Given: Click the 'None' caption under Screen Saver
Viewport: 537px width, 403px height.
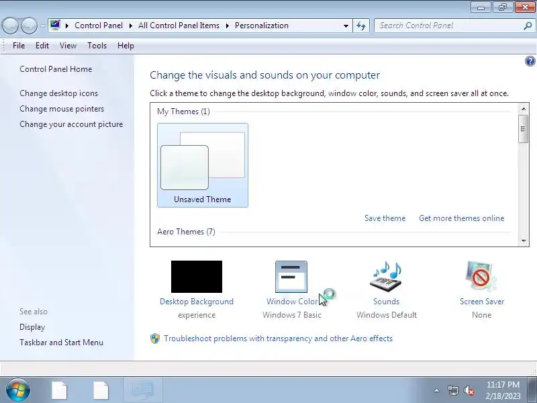Looking at the screenshot, I should [481, 315].
